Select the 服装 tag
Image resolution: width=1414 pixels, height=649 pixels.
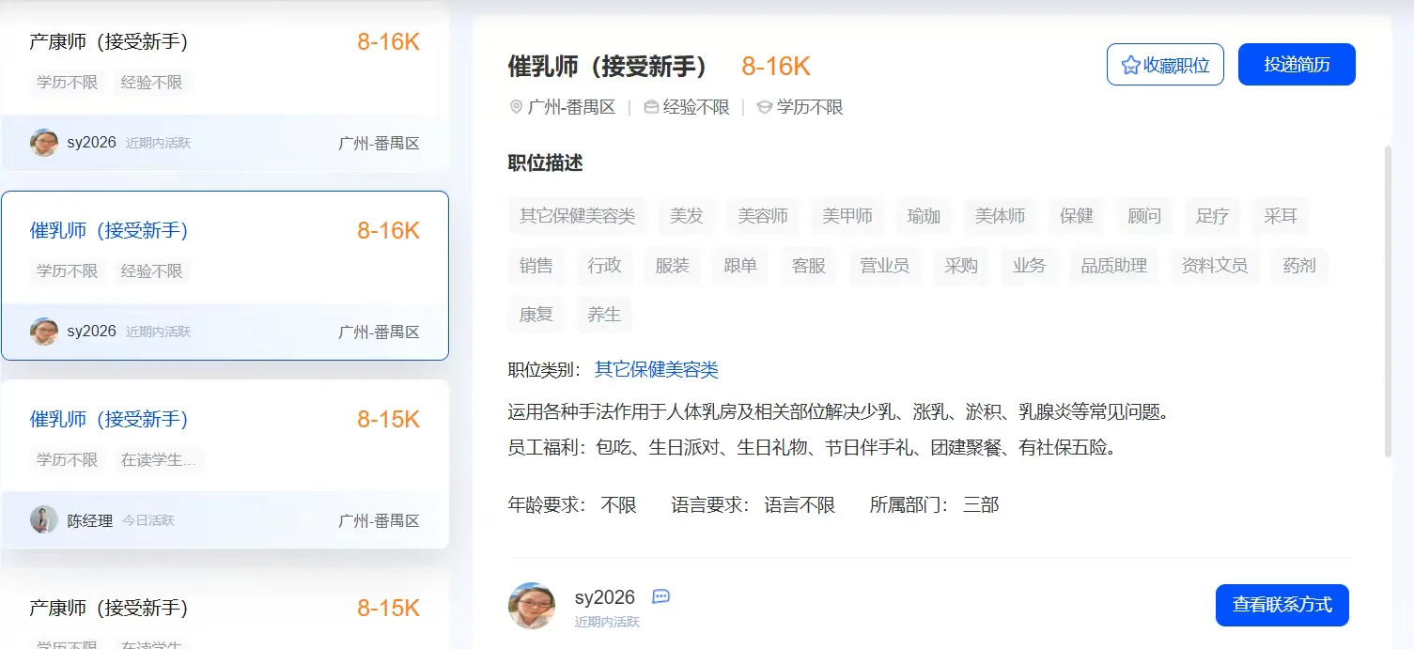673,266
